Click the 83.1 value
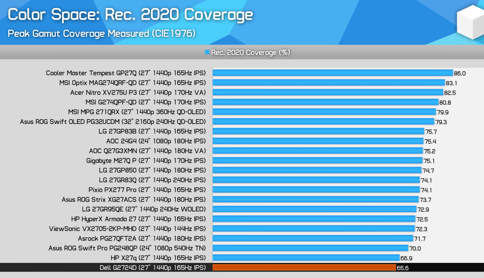 451,83
